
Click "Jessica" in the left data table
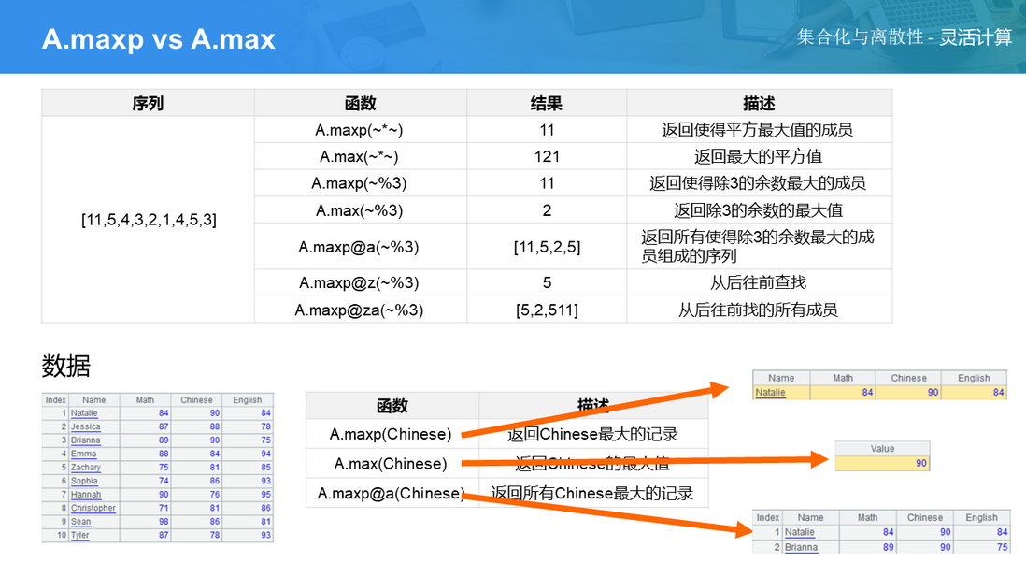pos(86,426)
